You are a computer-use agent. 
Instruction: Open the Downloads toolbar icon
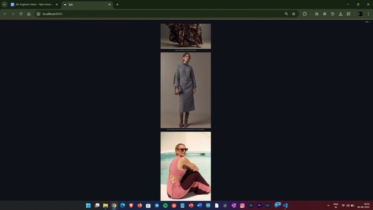coord(341,14)
